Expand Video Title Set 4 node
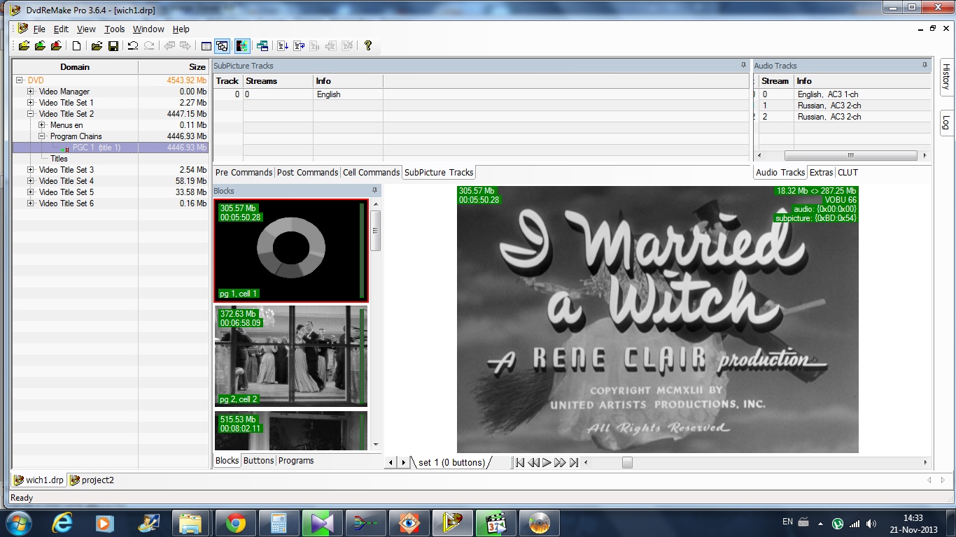This screenshot has height=537, width=956. point(31,181)
